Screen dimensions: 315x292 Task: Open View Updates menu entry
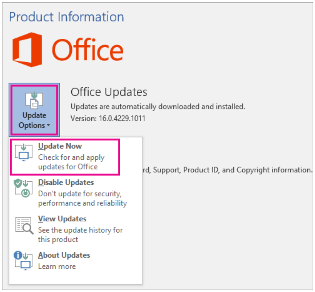(x=75, y=229)
